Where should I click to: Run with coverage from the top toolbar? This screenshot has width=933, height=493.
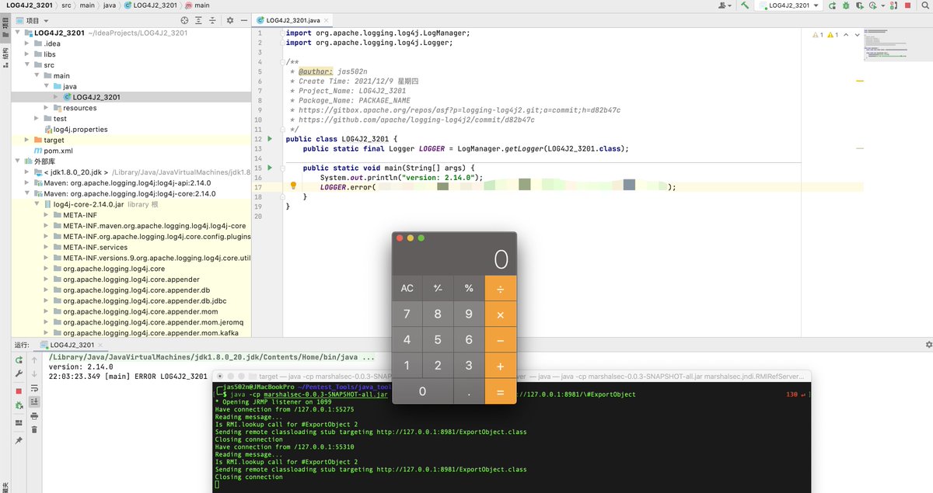859,5
